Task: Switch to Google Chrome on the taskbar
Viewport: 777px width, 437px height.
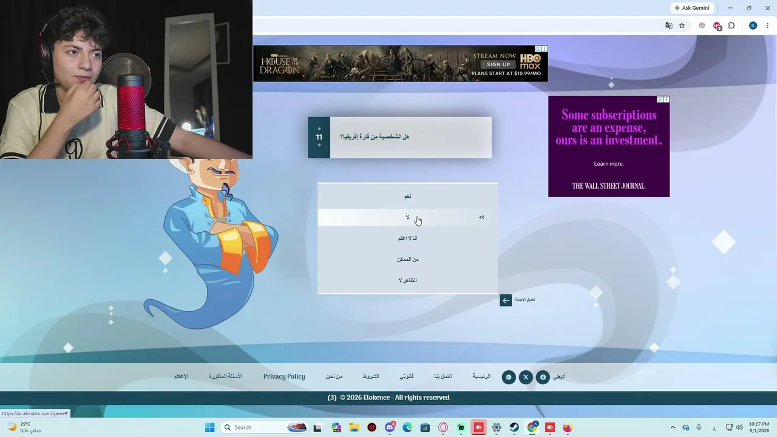Action: [532, 427]
